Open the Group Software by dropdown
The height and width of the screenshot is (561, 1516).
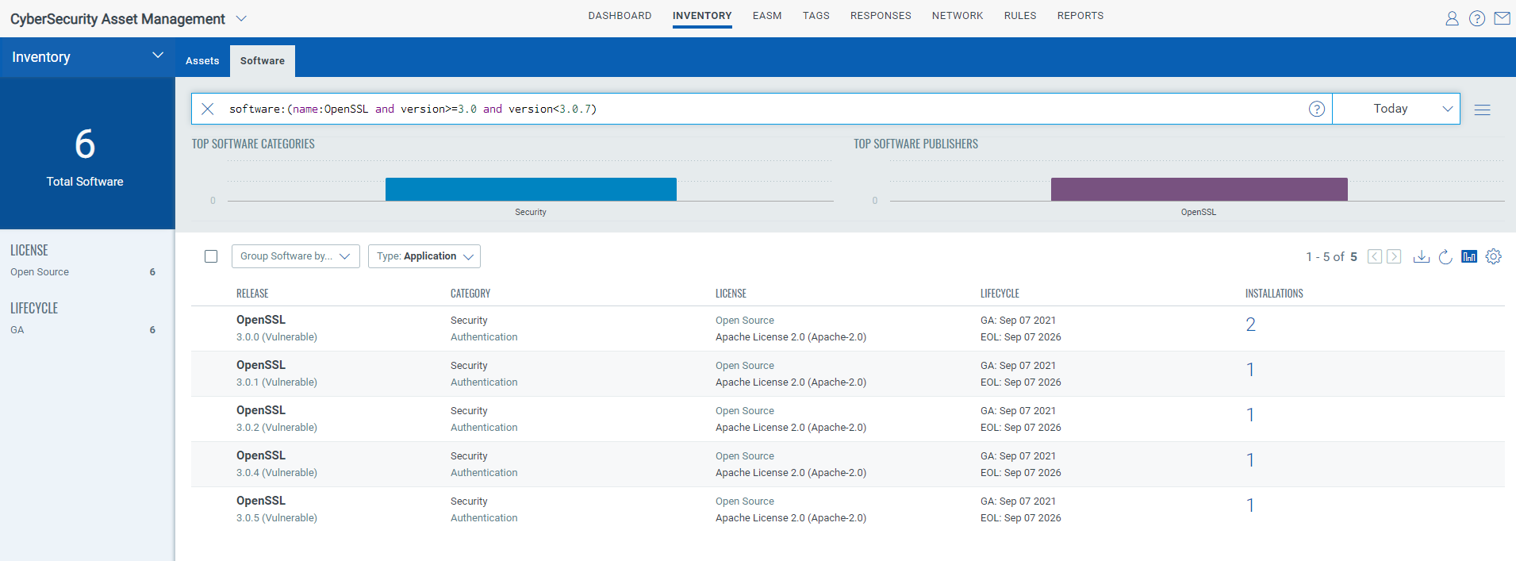coord(296,256)
